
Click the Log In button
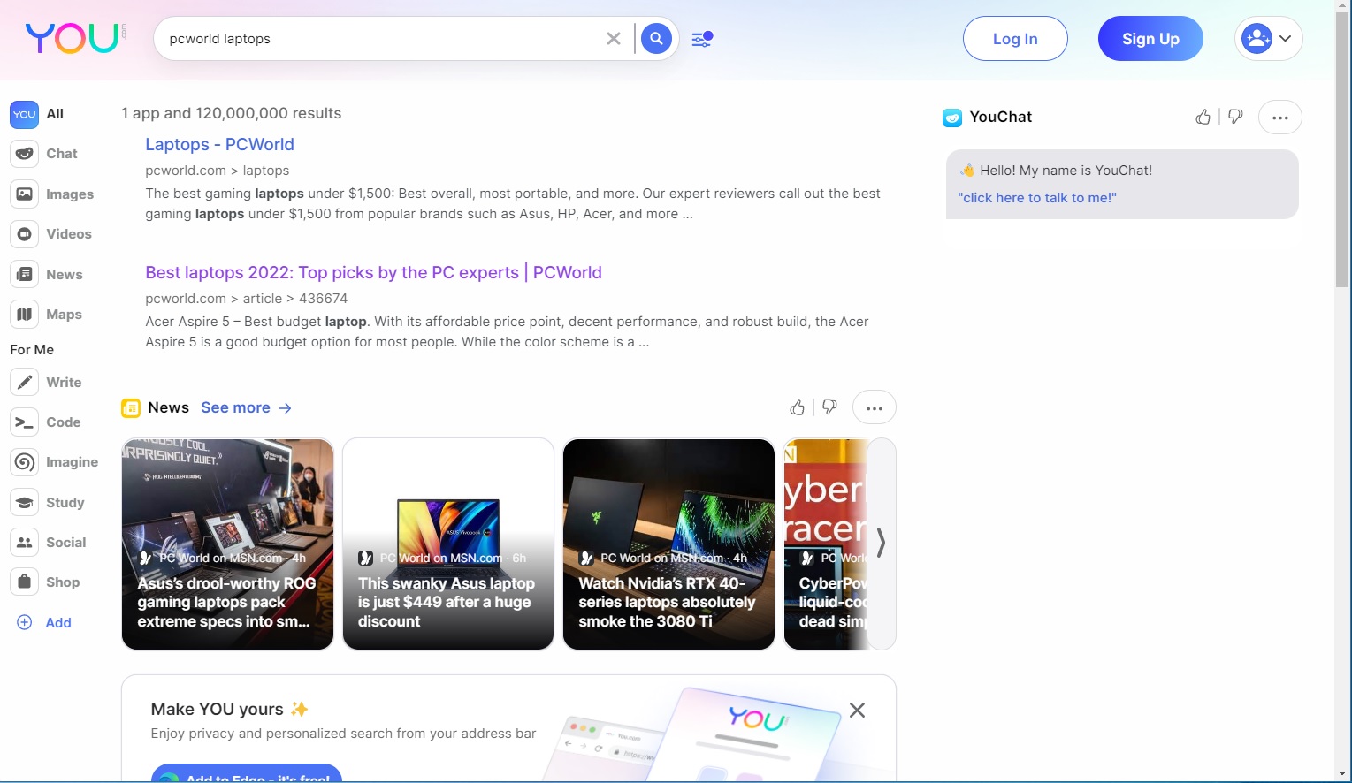[x=1015, y=39]
